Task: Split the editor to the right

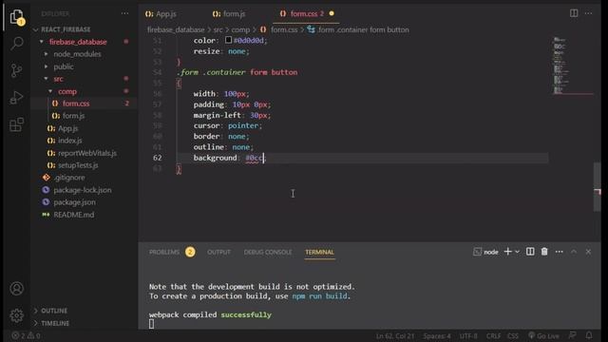Action: [574, 13]
